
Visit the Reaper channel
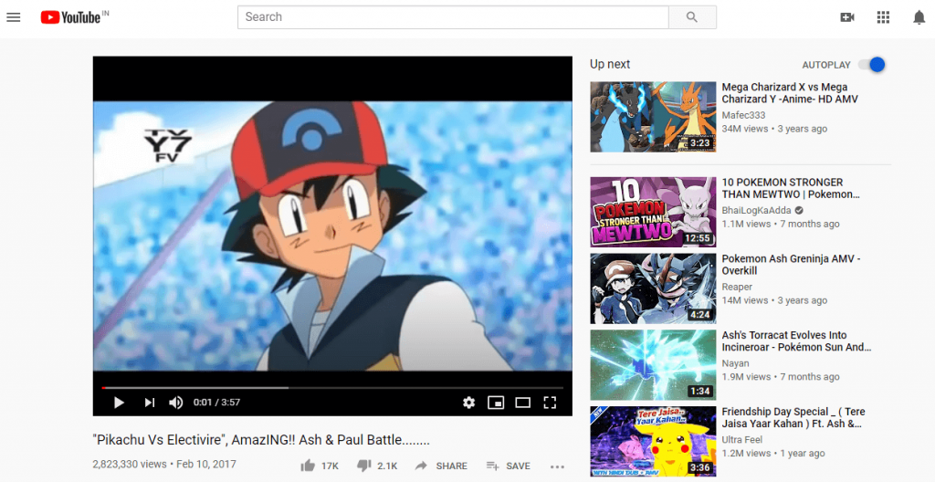737,287
